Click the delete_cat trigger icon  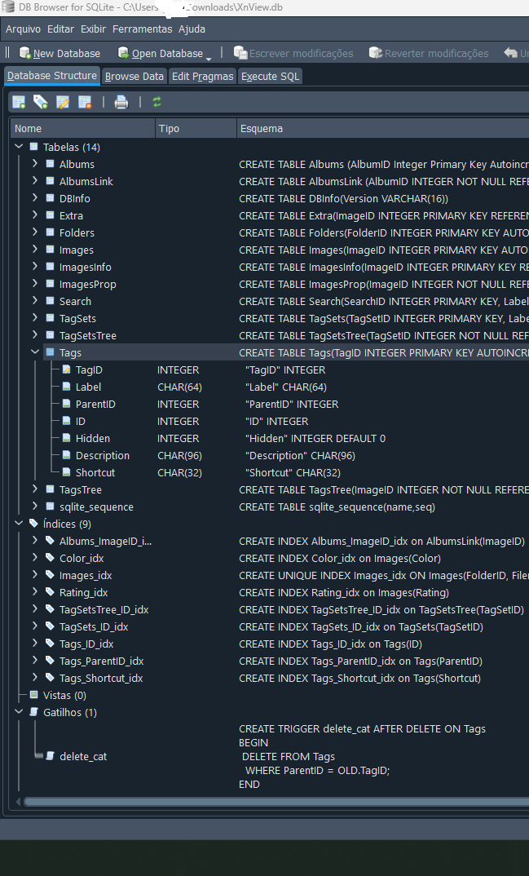50,756
